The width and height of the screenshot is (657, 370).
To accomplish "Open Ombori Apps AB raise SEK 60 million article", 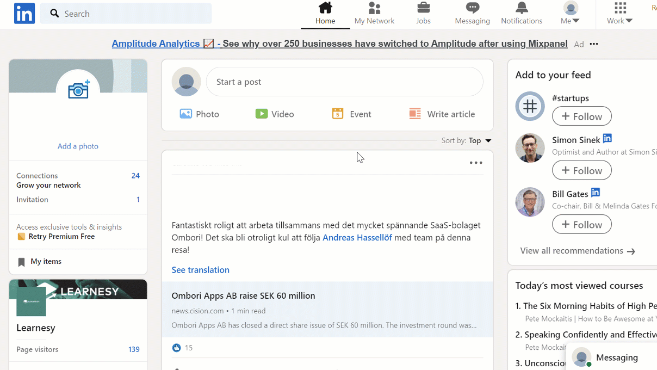I will point(327,309).
